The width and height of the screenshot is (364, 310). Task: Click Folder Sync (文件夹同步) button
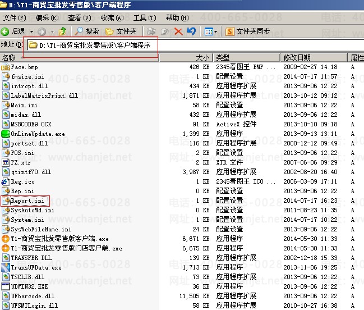click(247, 31)
